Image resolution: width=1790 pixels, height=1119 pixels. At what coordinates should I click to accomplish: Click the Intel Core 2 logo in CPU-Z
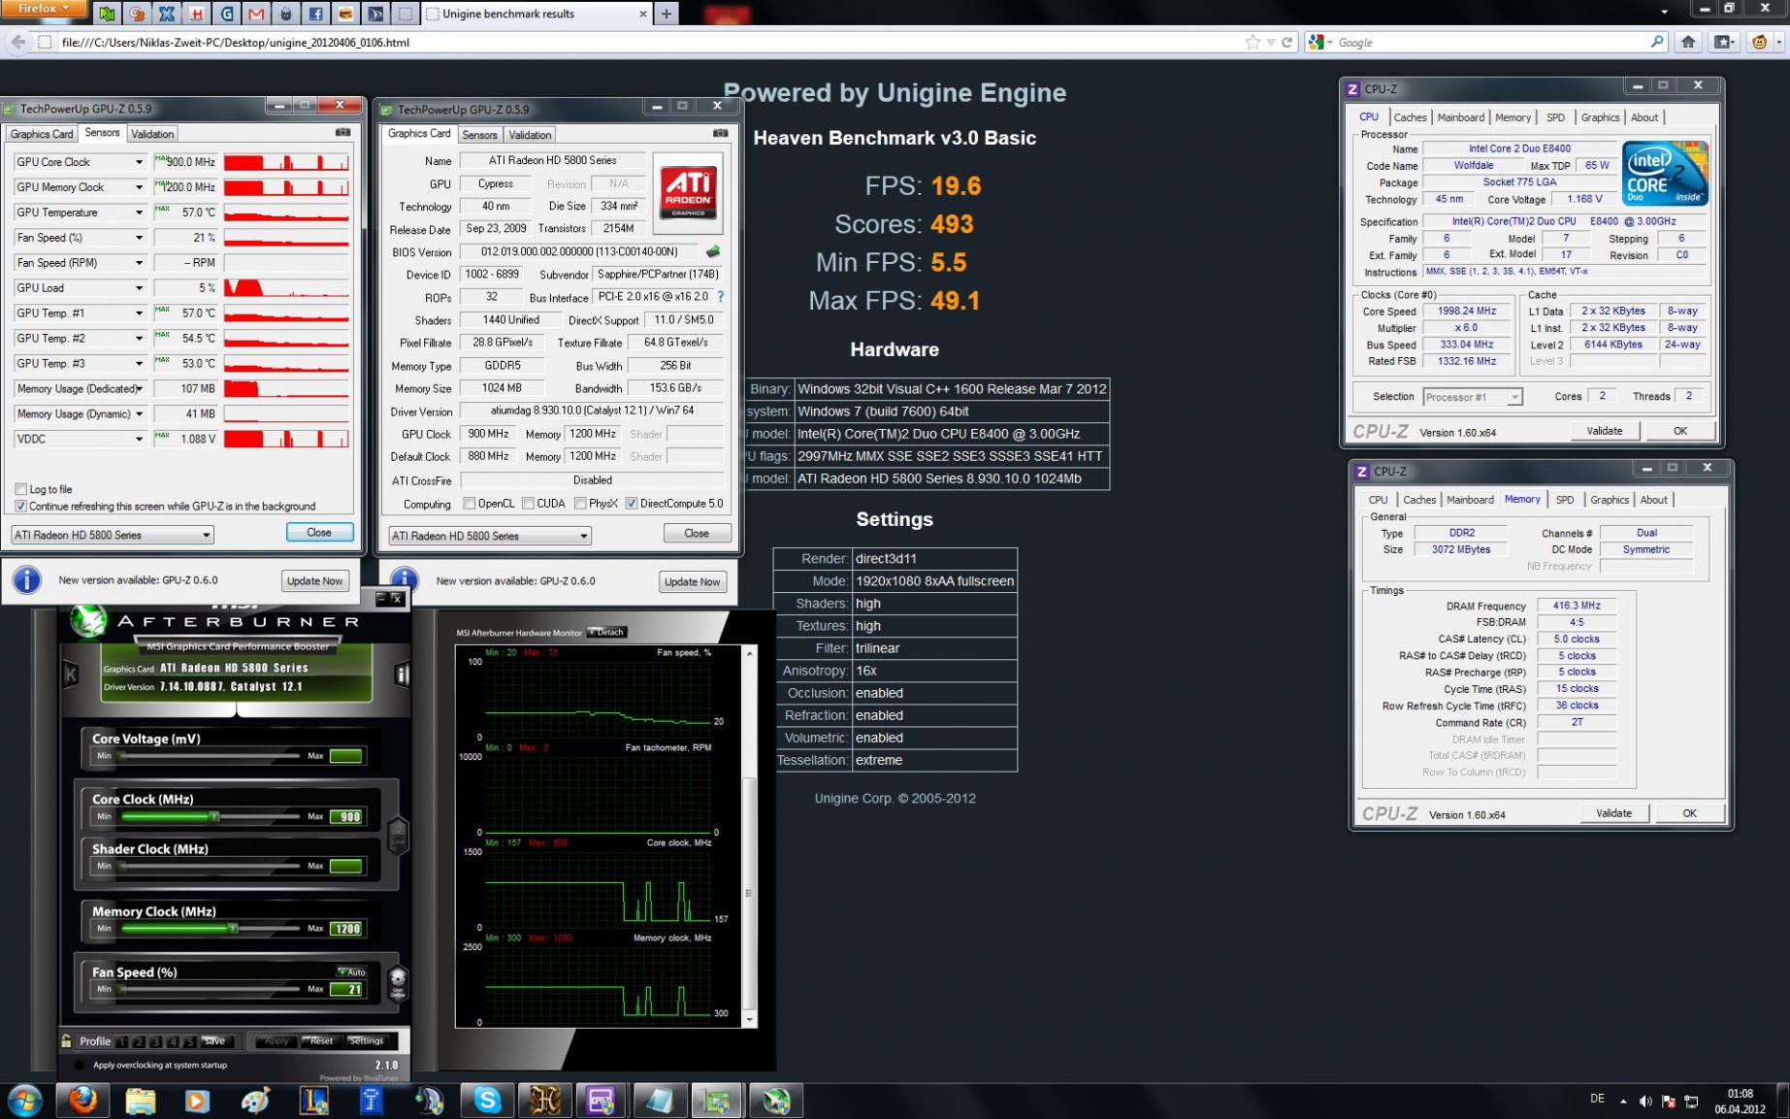coord(1665,174)
